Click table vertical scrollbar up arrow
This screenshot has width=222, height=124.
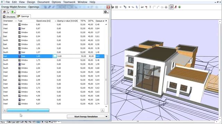click(x=106, y=24)
